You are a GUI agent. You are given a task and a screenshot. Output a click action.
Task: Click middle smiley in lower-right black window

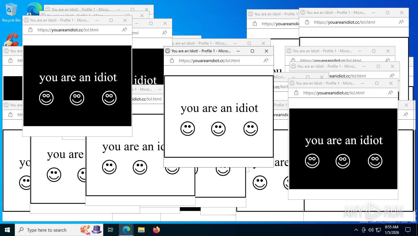pos(343,161)
